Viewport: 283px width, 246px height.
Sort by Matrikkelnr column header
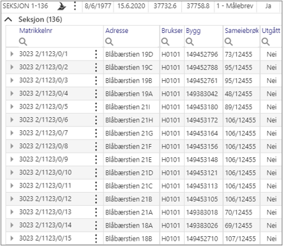click(36, 30)
